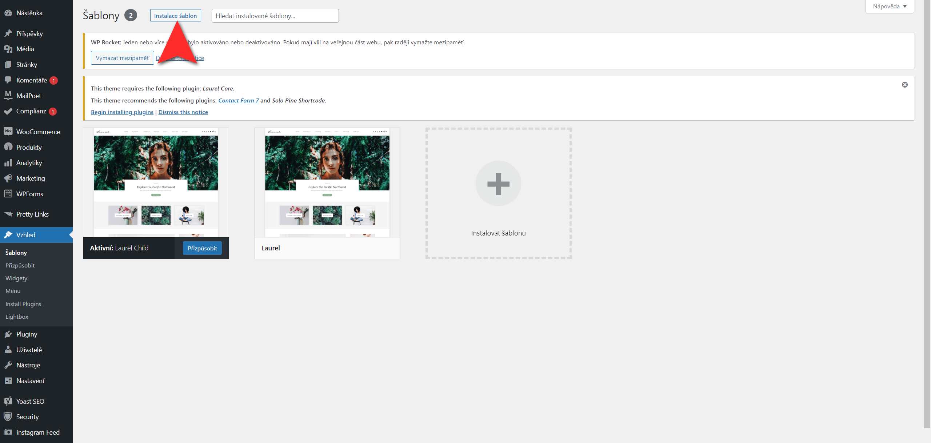Select the Laurel theme thumbnail
The width and height of the screenshot is (931, 443).
pos(327,182)
